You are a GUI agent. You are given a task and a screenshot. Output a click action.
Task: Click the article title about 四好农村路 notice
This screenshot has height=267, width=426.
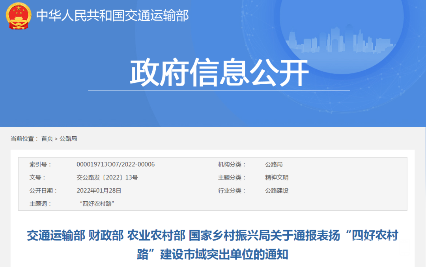coord(213,245)
